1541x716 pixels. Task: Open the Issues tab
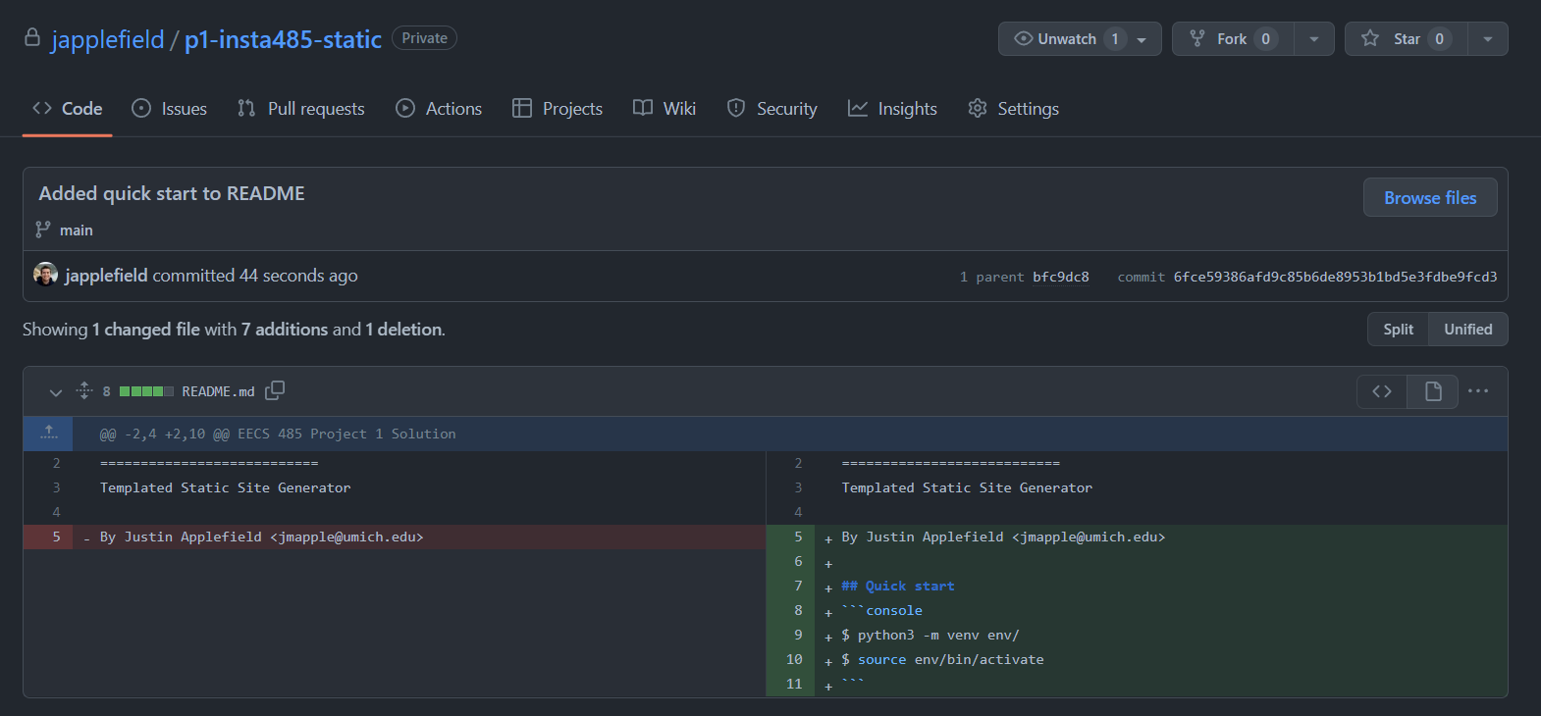tap(170, 109)
